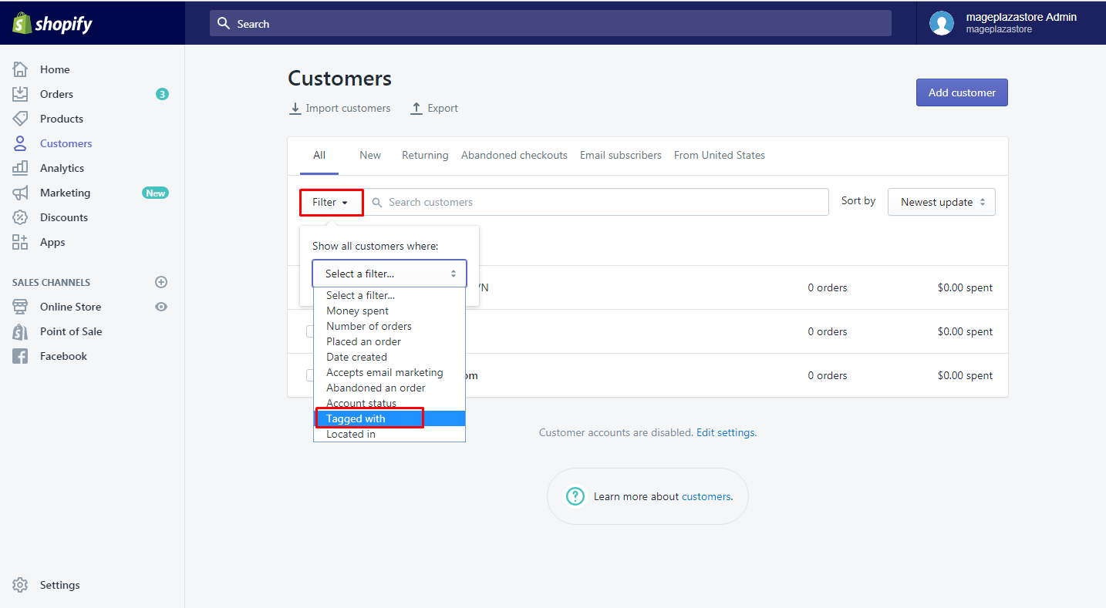Open Home in the sidebar
The height and width of the screenshot is (608, 1106).
coord(55,69)
